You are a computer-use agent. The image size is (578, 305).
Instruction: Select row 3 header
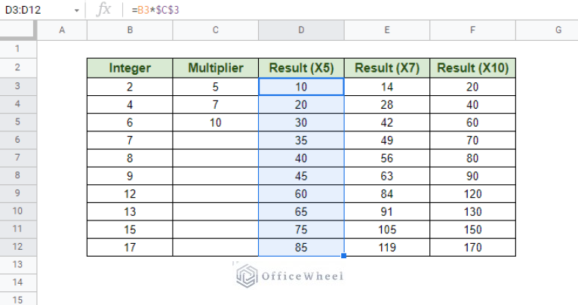coord(18,86)
